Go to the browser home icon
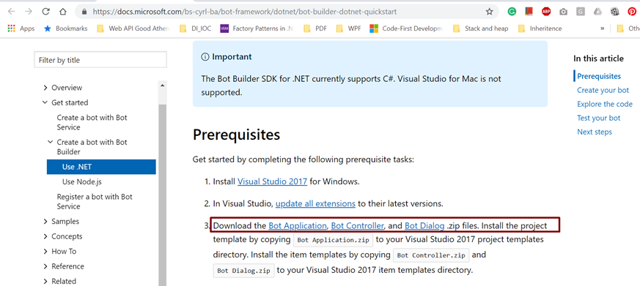 [63, 12]
